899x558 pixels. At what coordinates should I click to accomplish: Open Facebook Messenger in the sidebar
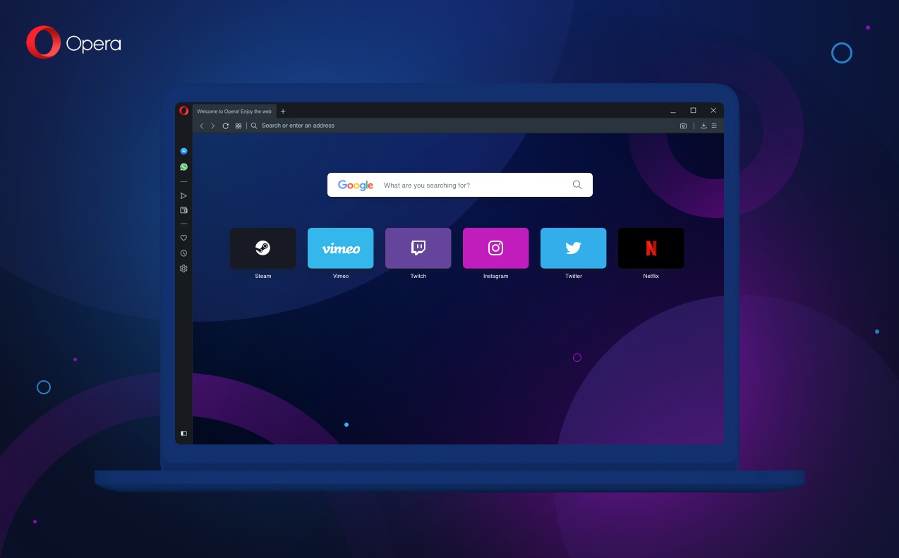(183, 151)
